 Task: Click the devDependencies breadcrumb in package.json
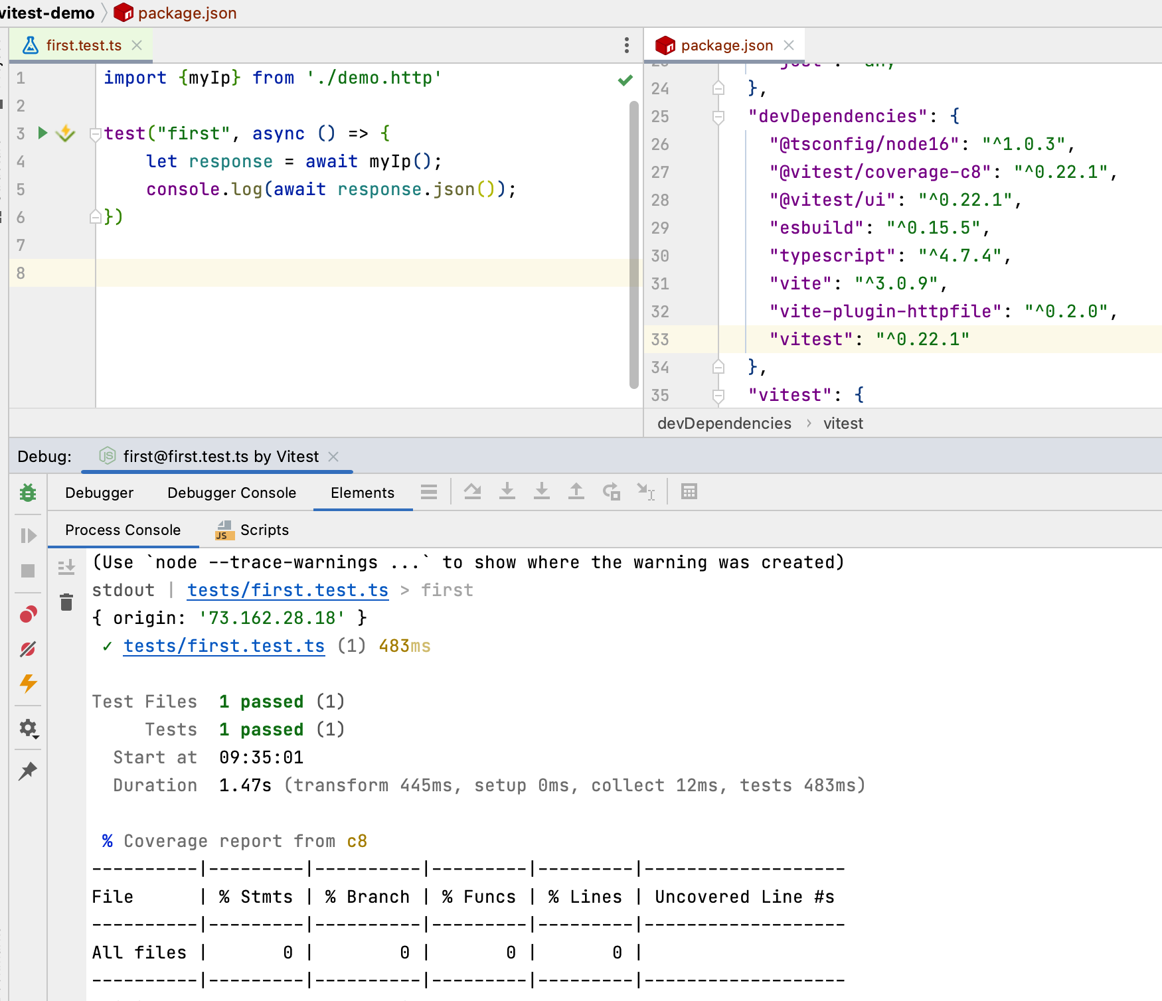click(x=724, y=424)
